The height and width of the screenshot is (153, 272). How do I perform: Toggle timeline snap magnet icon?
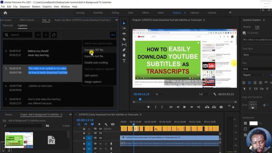coord(85,124)
